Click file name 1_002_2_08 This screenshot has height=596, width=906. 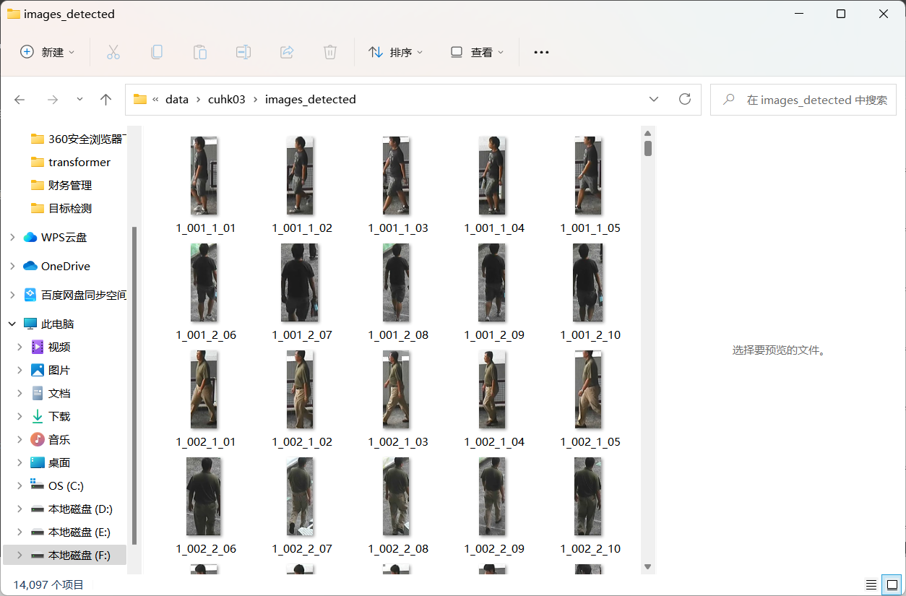(x=398, y=548)
